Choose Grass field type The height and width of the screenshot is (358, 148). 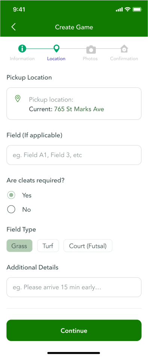point(19,246)
